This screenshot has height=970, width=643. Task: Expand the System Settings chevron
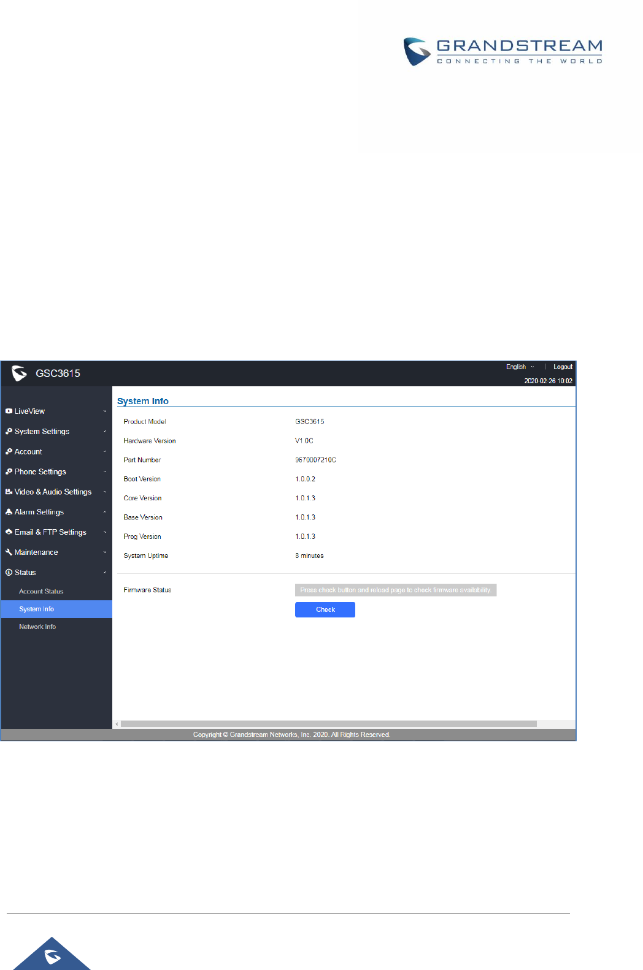[105, 432]
